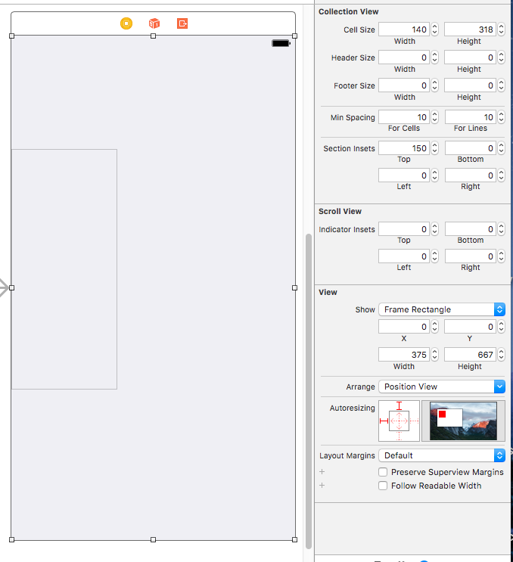Screen dimensions: 513x562
Task: Enable Preserve Superview Margins checkbox
Action: pyautogui.click(x=383, y=472)
